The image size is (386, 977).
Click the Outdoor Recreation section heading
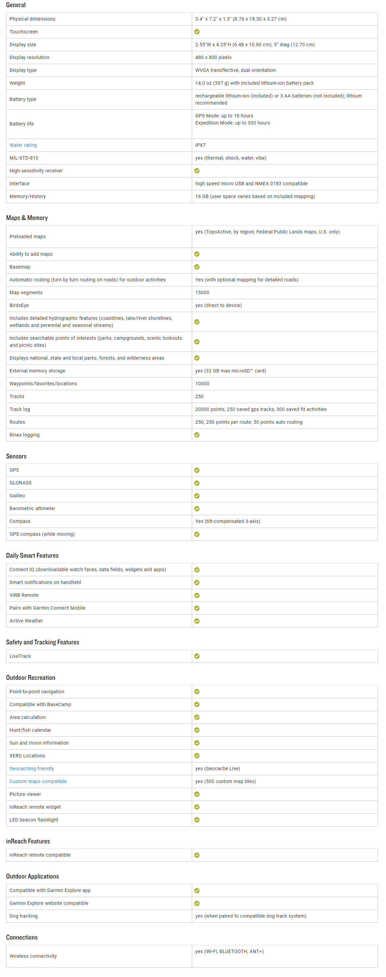tap(31, 678)
